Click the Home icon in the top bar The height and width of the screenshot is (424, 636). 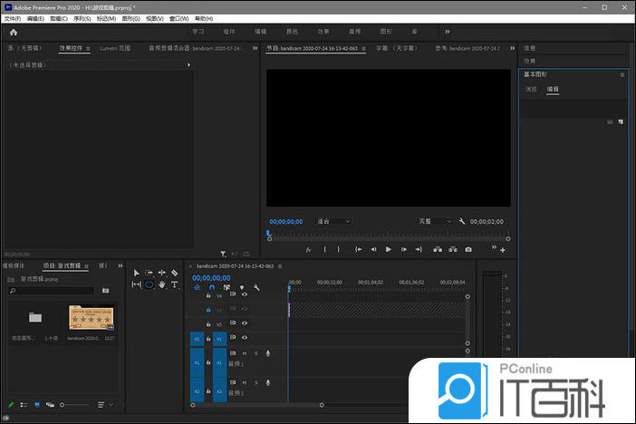[x=13, y=32]
